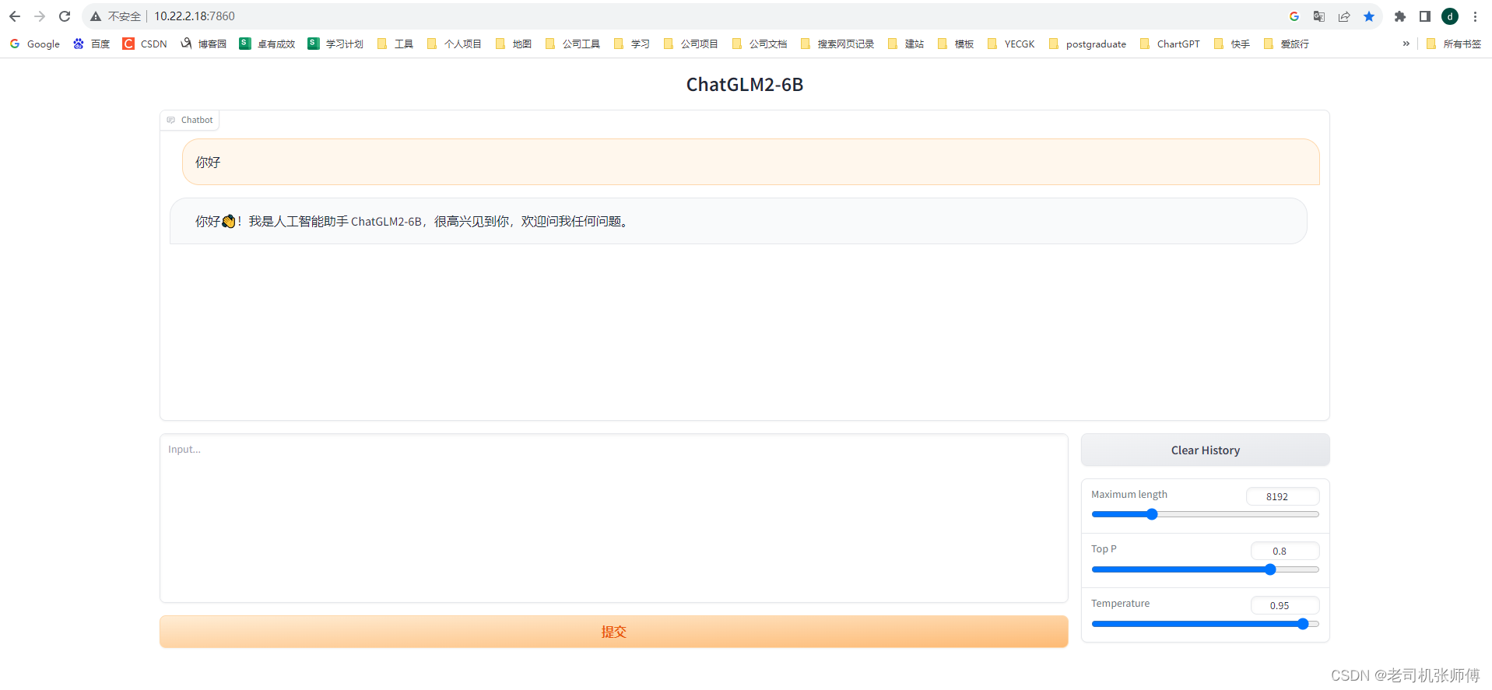
Task: Expand the 建站 bookmark folder
Action: pyautogui.click(x=906, y=44)
